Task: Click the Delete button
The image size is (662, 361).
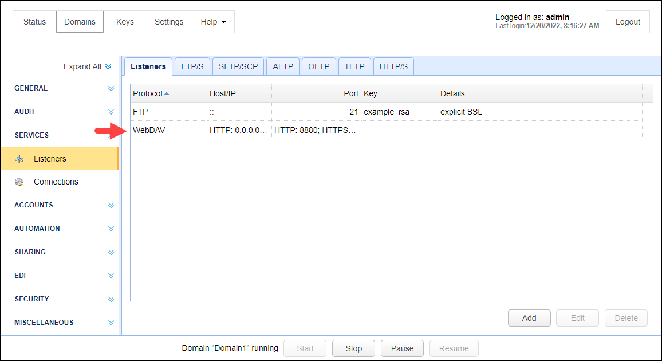Action: click(x=626, y=318)
